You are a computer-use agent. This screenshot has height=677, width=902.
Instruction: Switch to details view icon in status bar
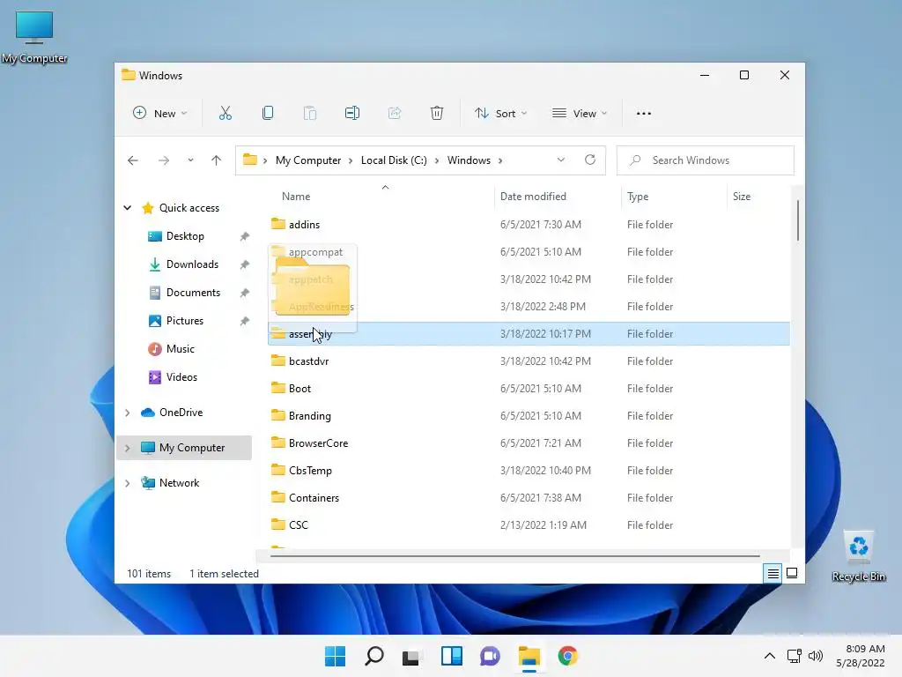tap(773, 573)
